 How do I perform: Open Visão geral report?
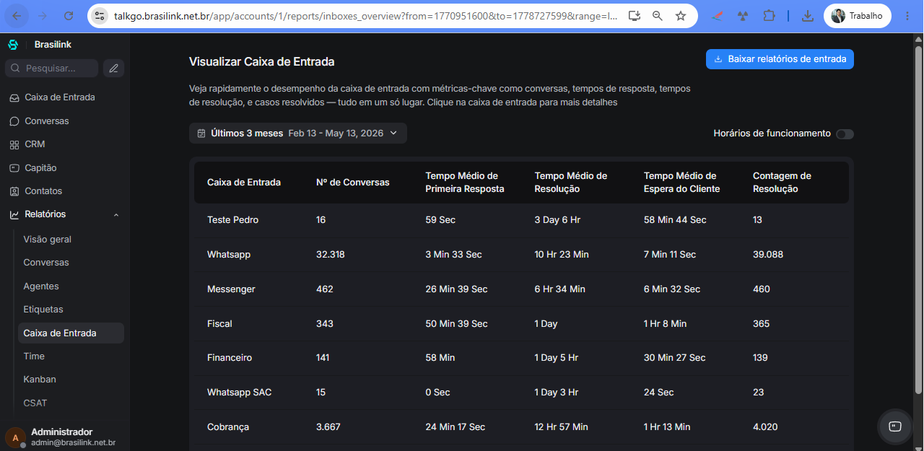pyautogui.click(x=48, y=240)
